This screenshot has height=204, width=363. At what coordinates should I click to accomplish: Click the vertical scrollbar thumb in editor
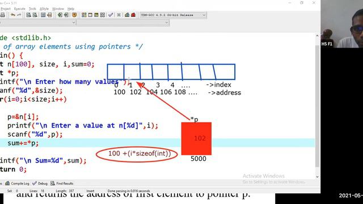click(317, 106)
